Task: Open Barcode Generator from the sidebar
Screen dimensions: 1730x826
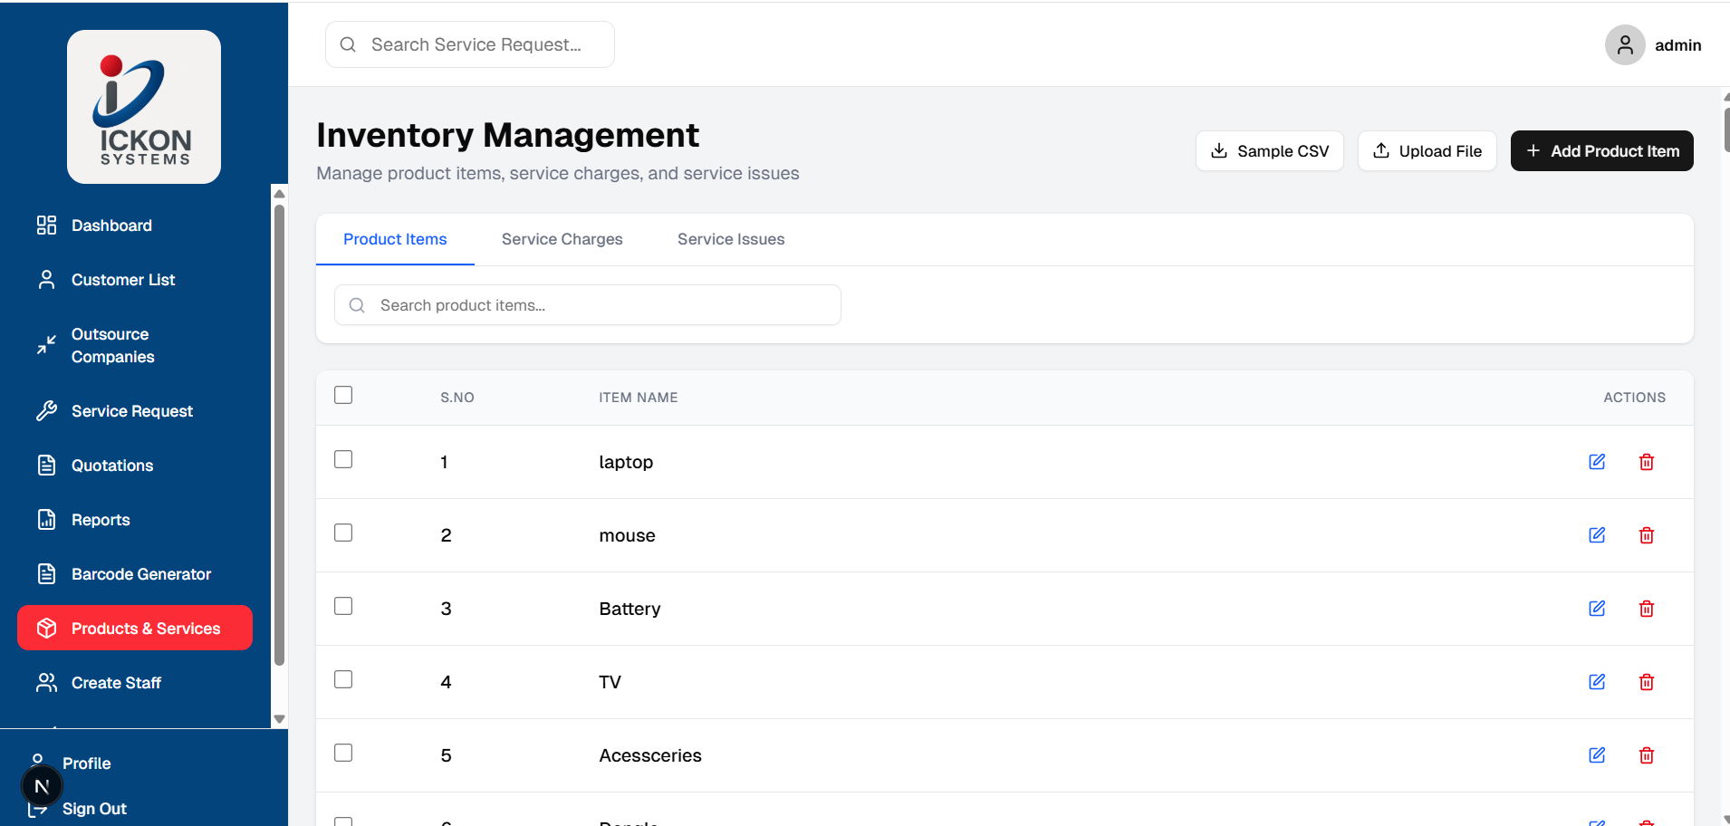Action: tap(140, 574)
